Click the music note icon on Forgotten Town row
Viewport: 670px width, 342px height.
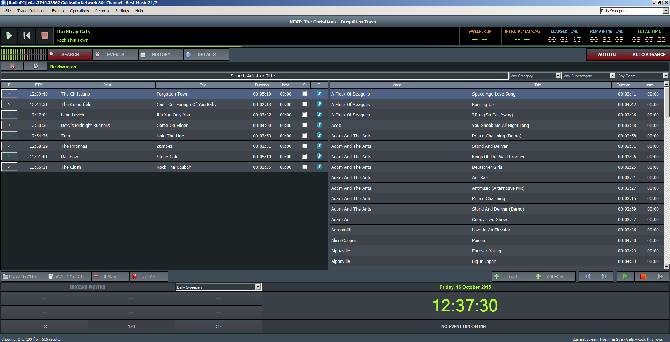pyautogui.click(x=319, y=94)
